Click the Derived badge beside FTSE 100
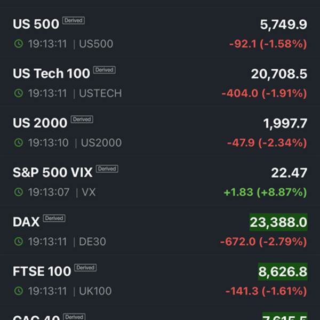The image size is (320, 320). point(85,268)
